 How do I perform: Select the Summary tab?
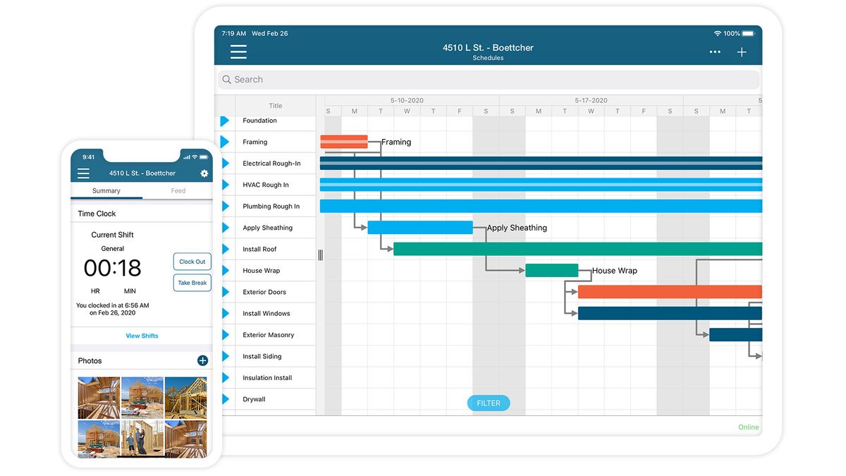point(106,190)
